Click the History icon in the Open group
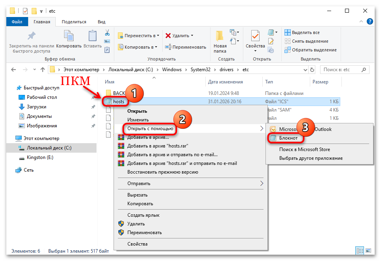This screenshot has height=261, width=381. point(271,50)
